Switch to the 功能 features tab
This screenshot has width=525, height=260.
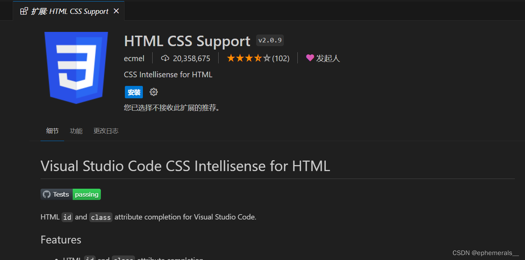[x=76, y=131]
